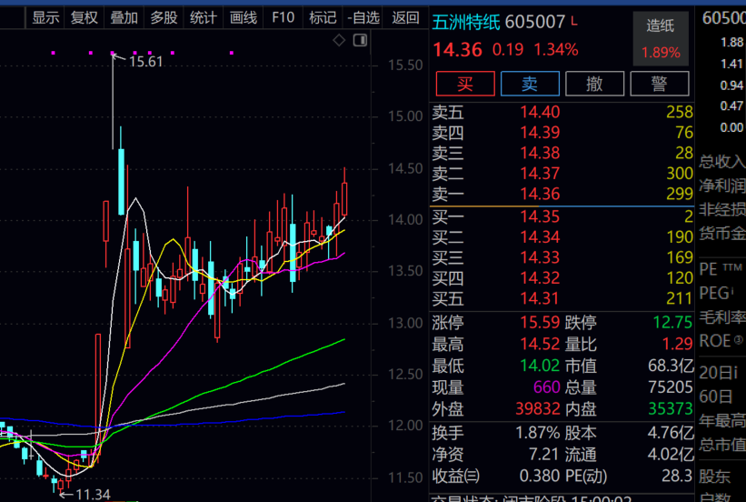Click the red 买 buy button
Screen dimensions: 746x502
pyautogui.click(x=465, y=84)
